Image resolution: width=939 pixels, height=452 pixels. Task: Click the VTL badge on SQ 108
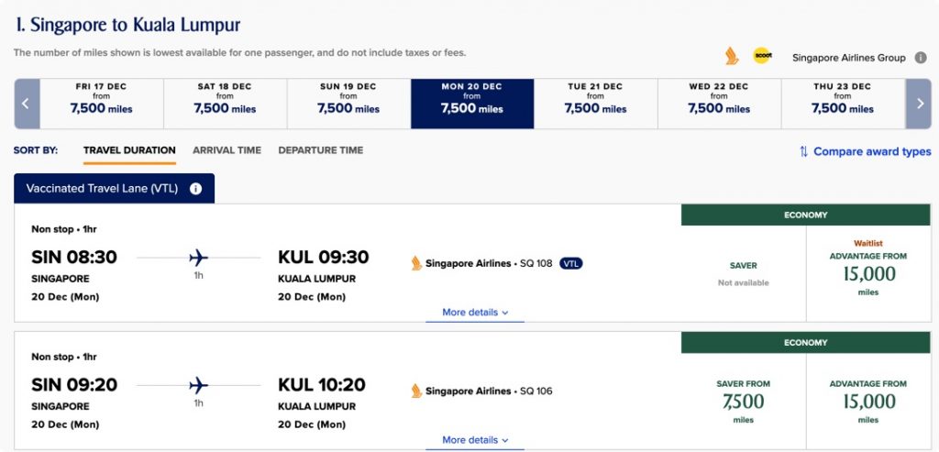pos(570,263)
